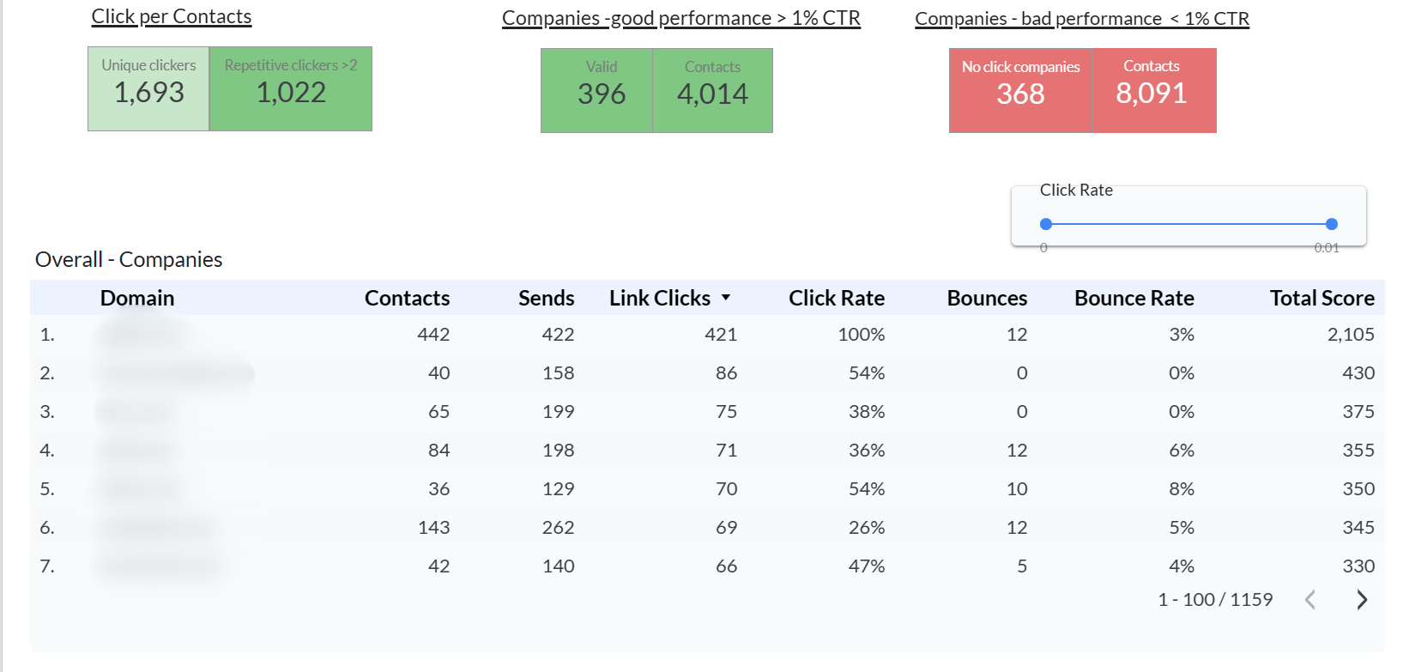Viewport: 1415px width, 672px height.
Task: Select the Valid companies scorecard
Action: click(x=601, y=90)
